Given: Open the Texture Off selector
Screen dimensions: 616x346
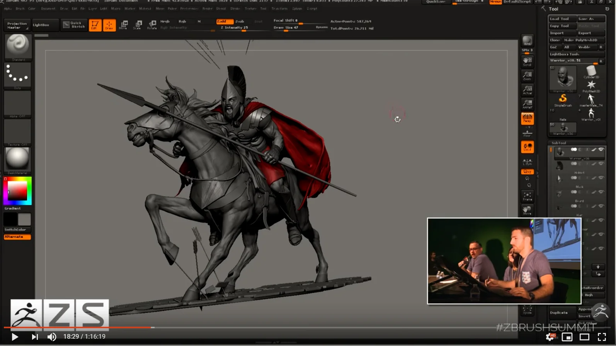Looking at the screenshot, I should click(x=17, y=132).
